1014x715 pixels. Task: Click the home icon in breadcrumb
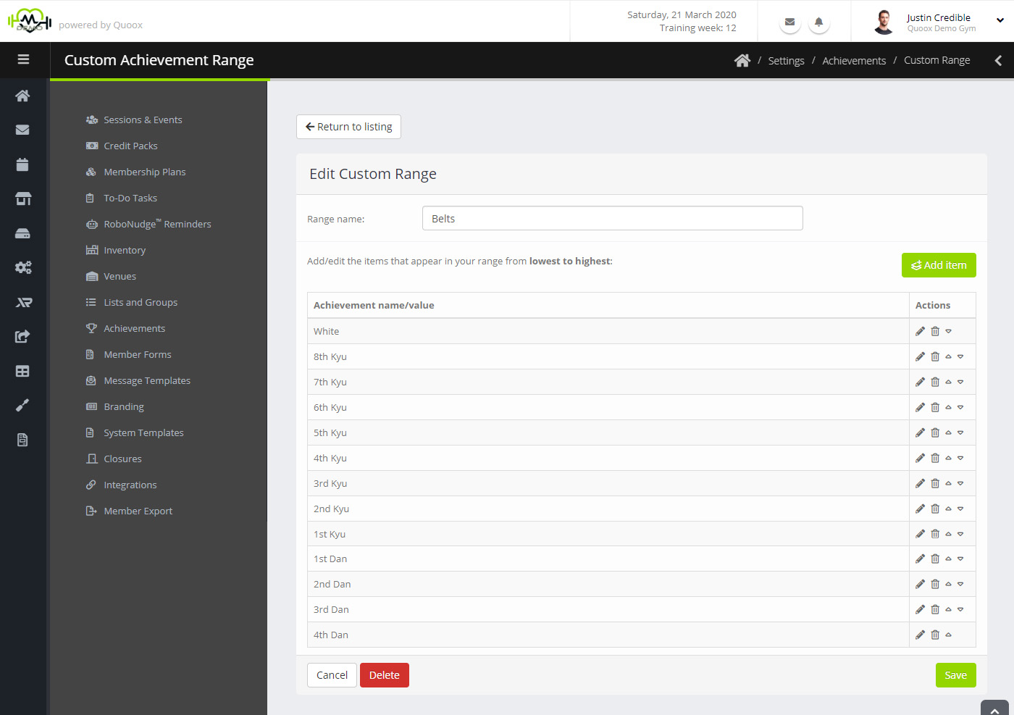coord(742,60)
